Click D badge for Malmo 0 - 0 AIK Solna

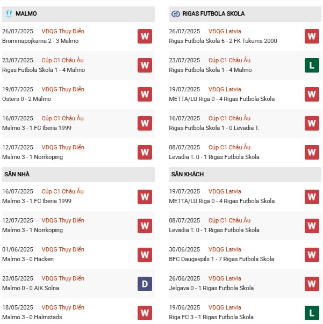(144, 284)
